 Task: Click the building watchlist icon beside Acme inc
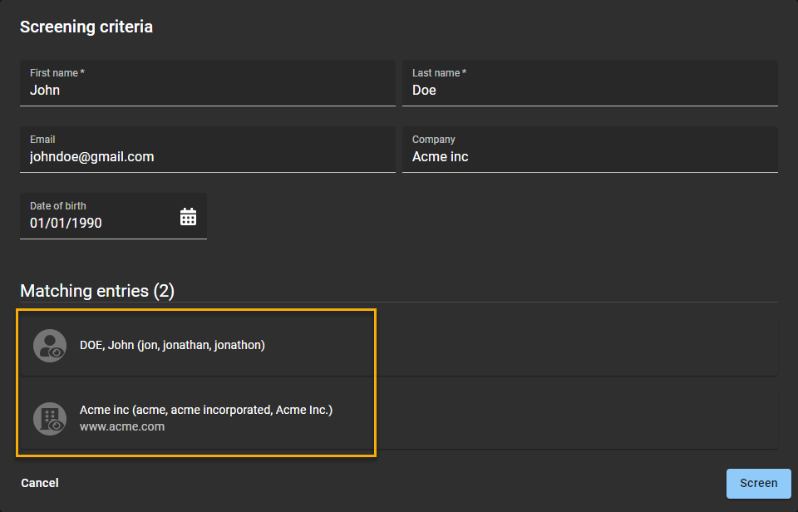[50, 418]
